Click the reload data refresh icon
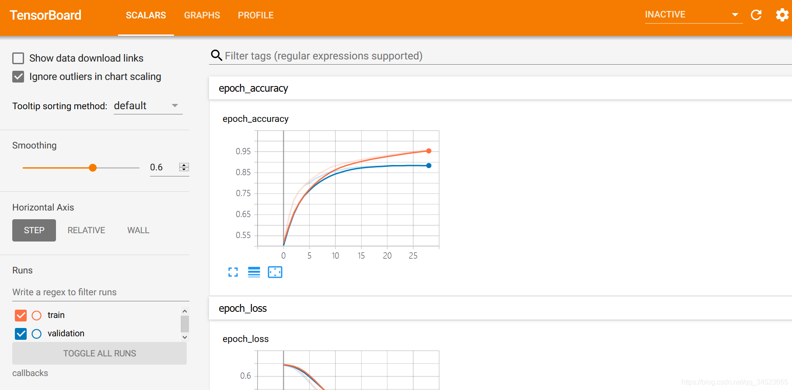 point(756,15)
